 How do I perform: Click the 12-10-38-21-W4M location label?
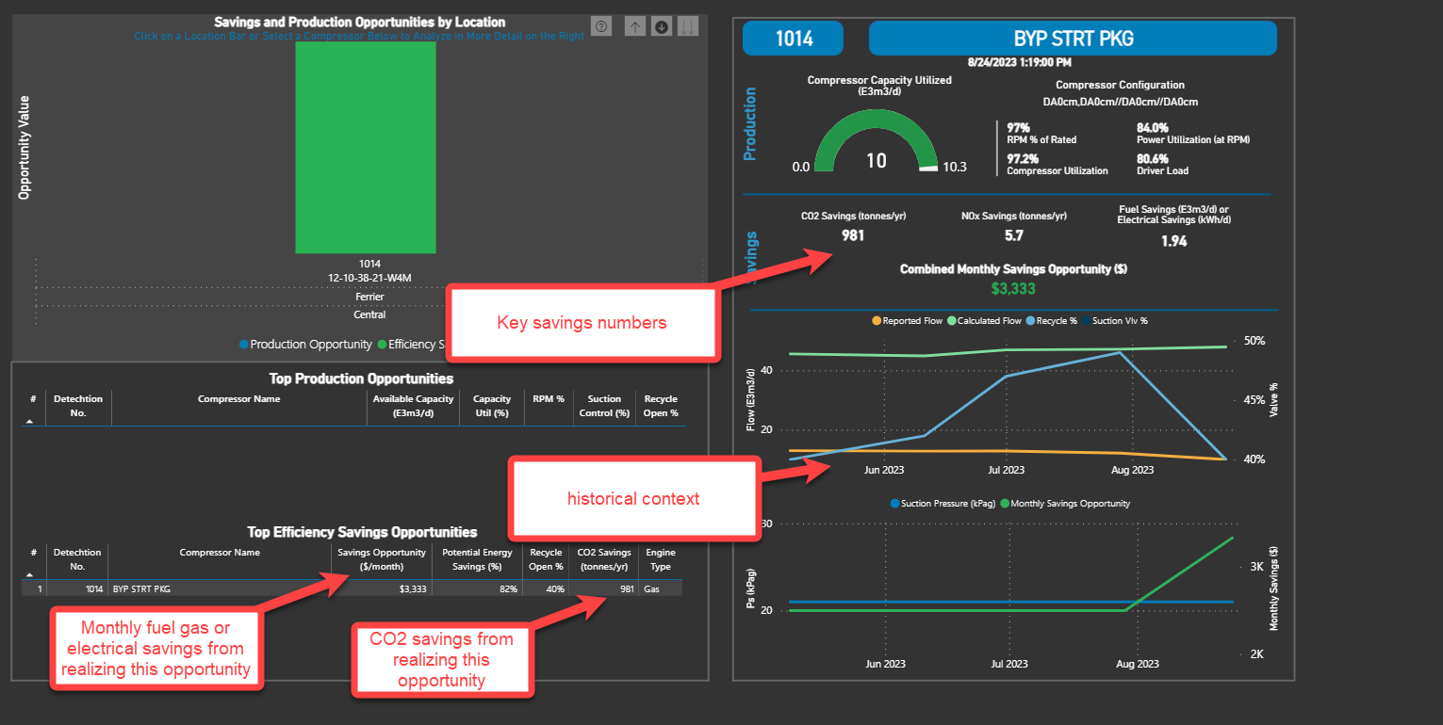tap(369, 277)
